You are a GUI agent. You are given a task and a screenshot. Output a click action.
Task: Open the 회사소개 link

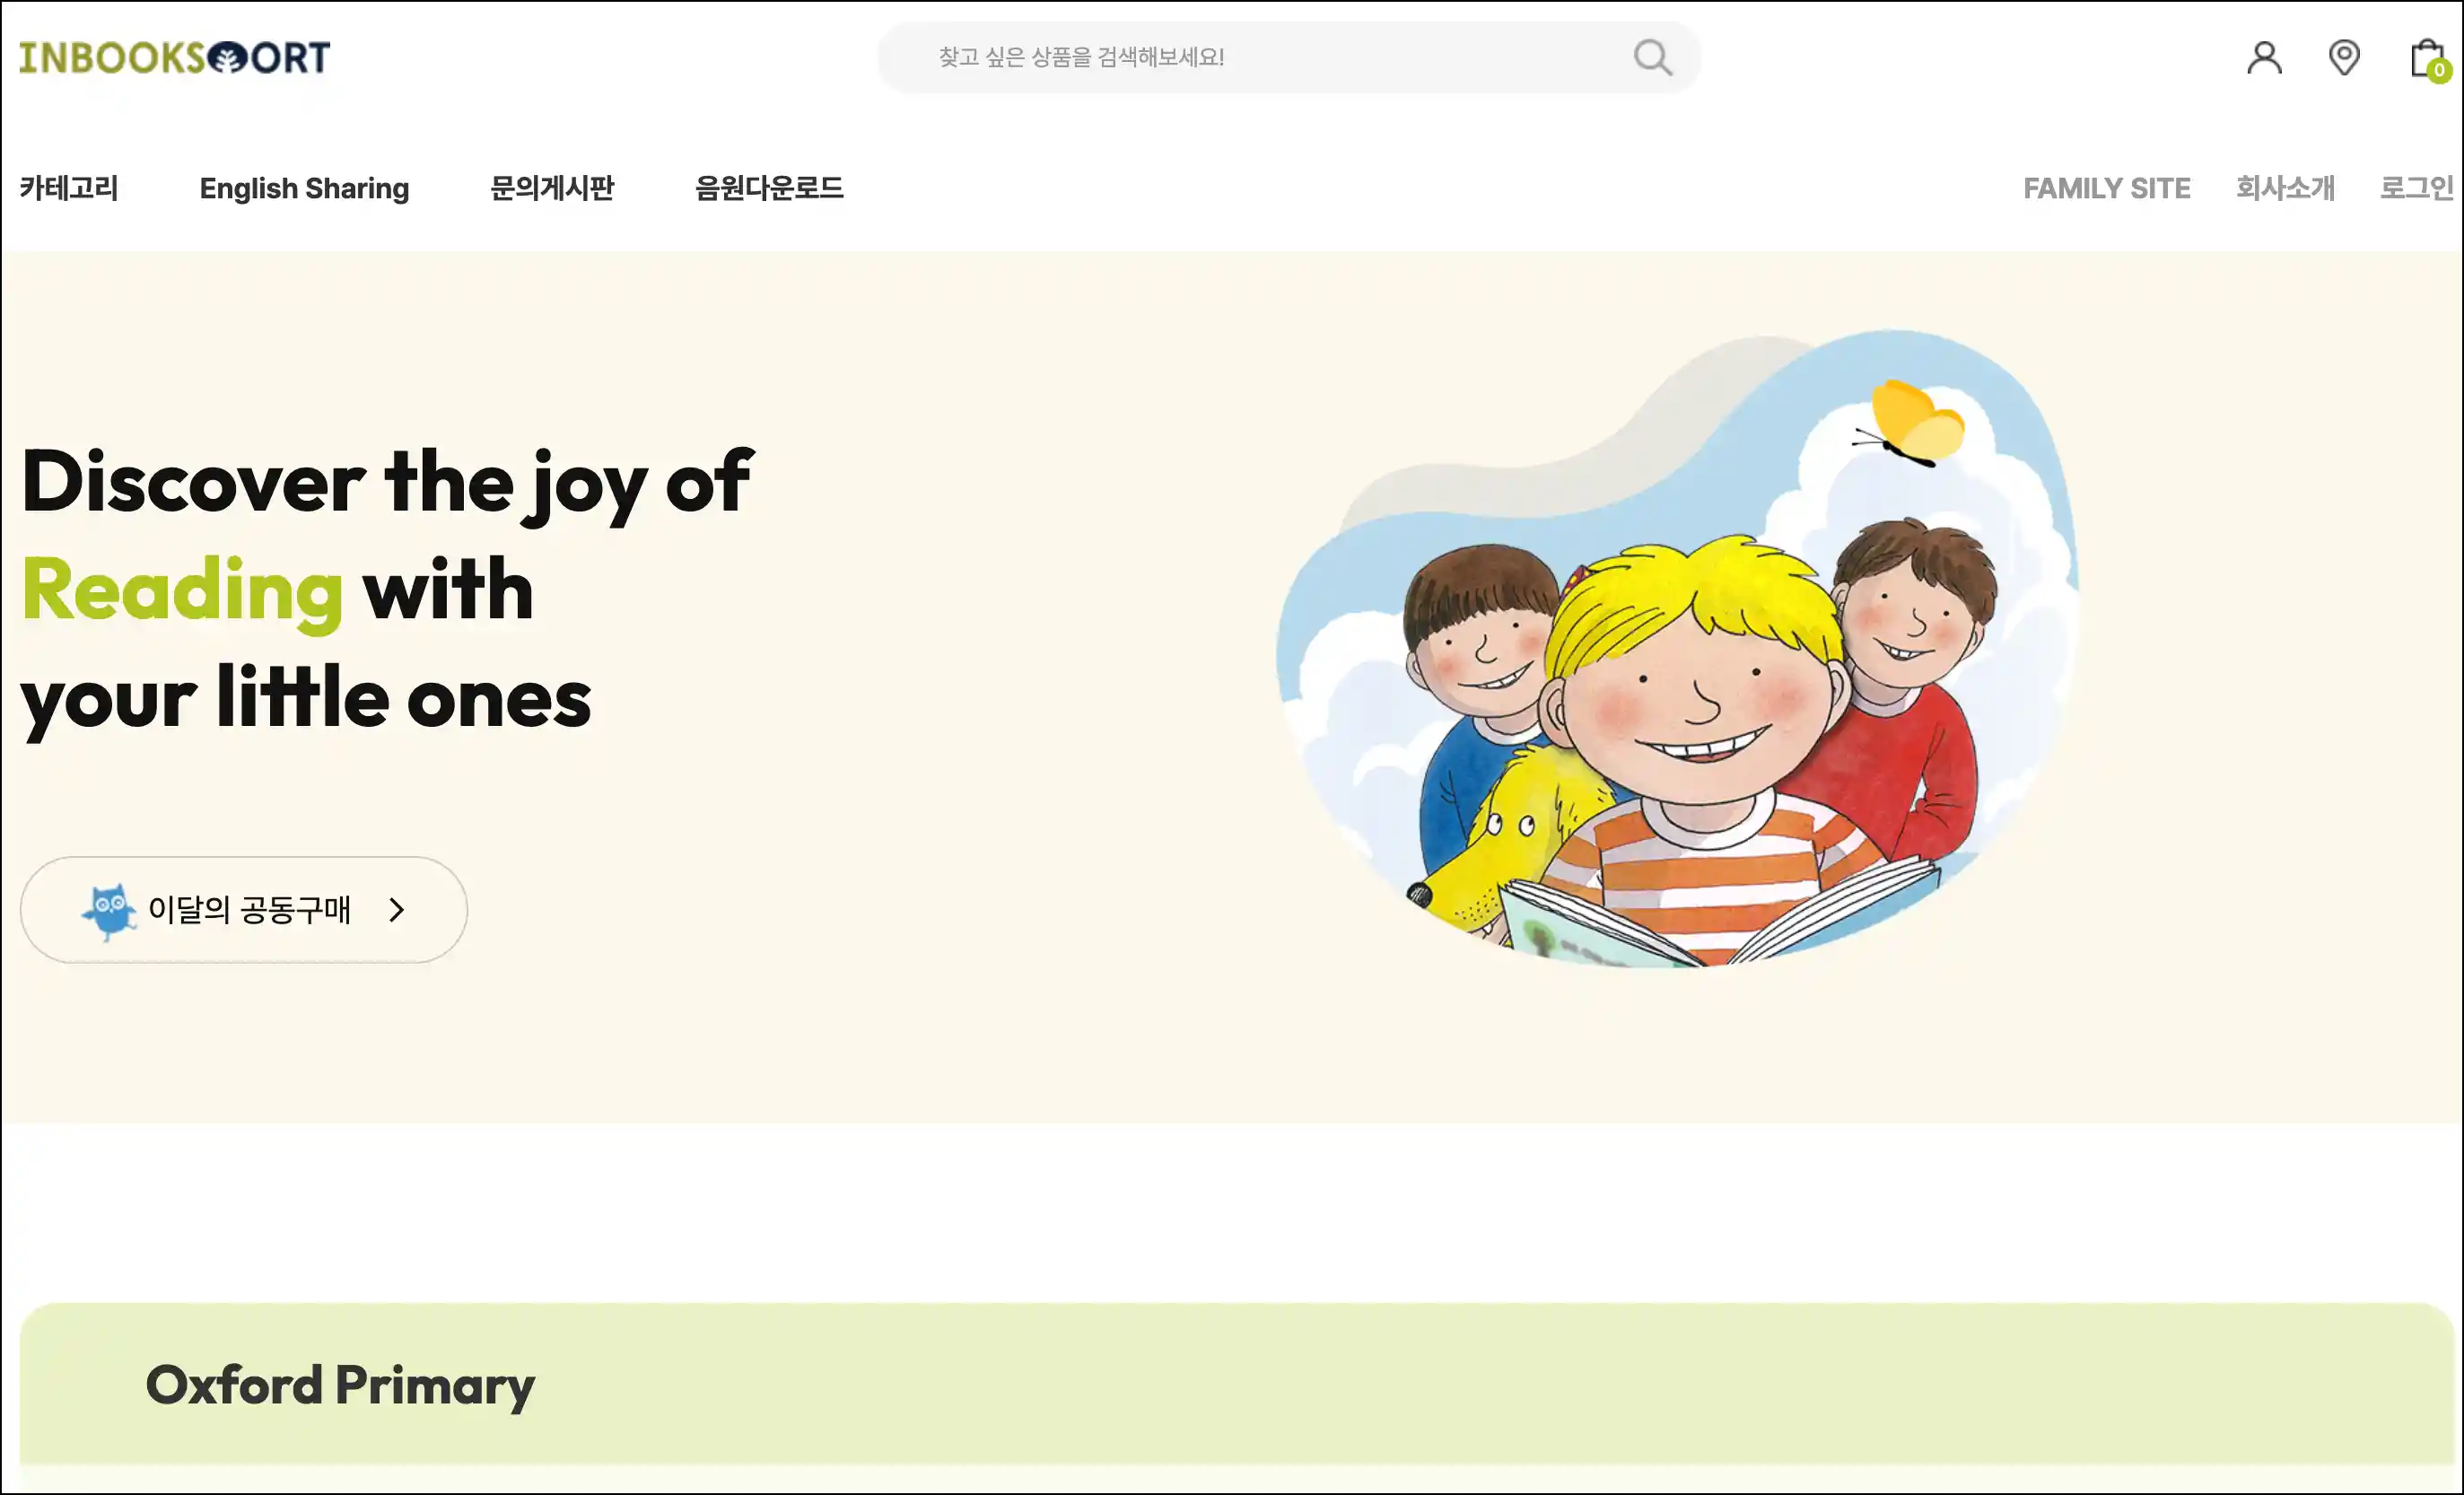(2285, 188)
